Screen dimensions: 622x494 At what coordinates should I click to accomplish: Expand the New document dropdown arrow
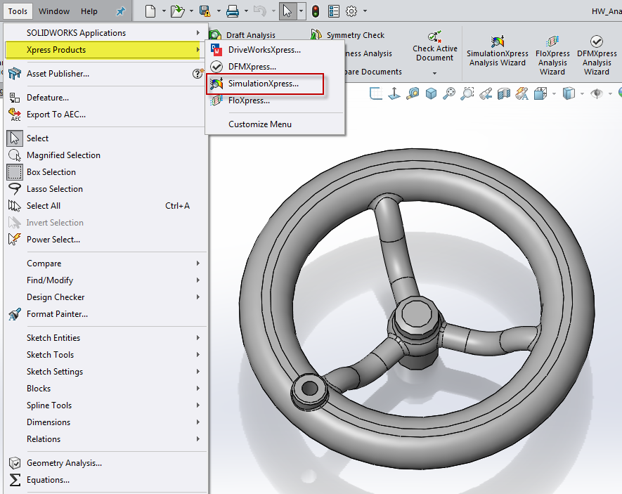pos(164,11)
